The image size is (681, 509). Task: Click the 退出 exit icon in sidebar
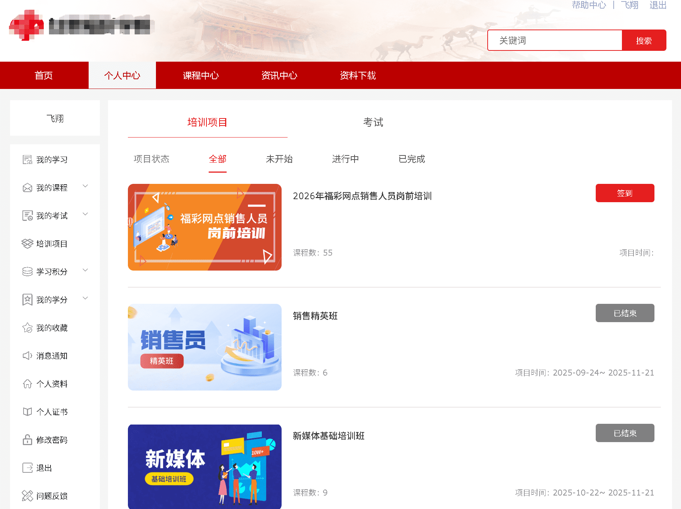(27, 468)
